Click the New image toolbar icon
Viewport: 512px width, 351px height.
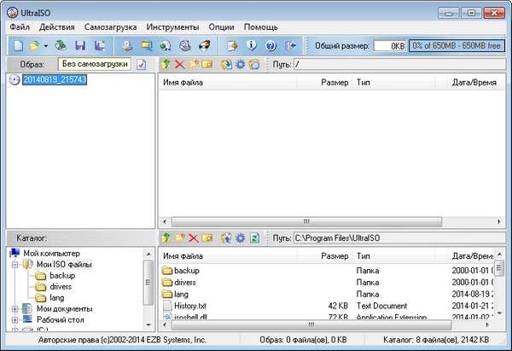pyautogui.click(x=19, y=45)
